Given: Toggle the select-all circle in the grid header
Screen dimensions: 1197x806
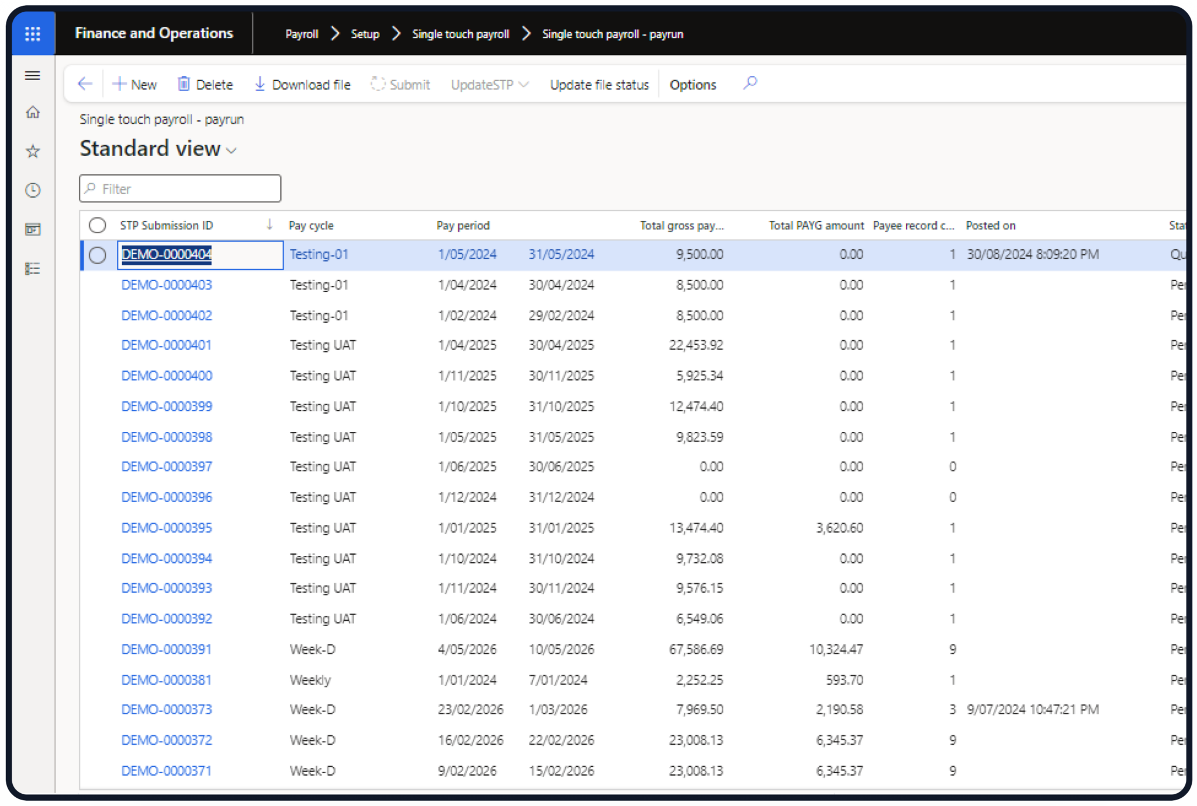Looking at the screenshot, I should [x=97, y=224].
